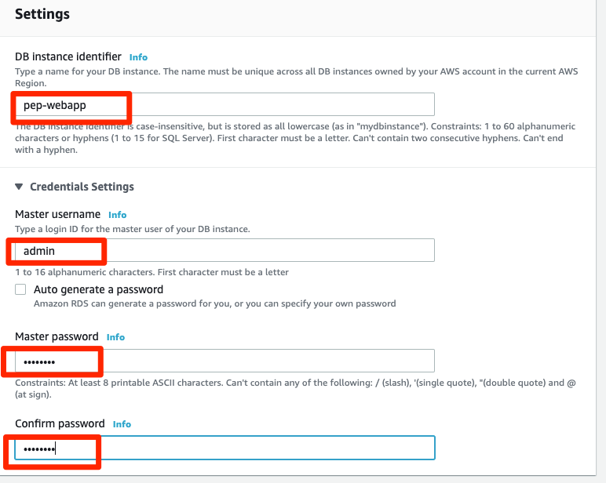Screen dimensions: 606x483
Task: Open Info link next to Master username
Action: pyautogui.click(x=117, y=215)
